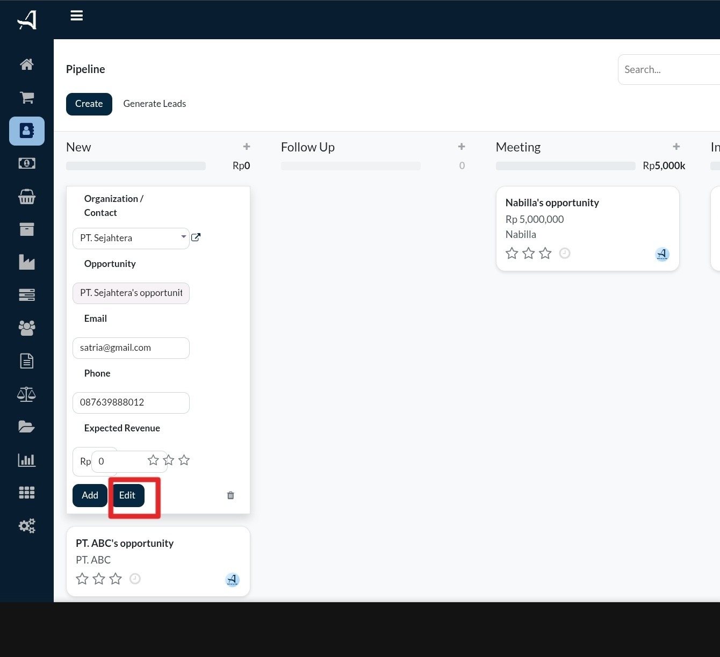This screenshot has width=720, height=657.
Task: Set third priority star in the quick create form
Action: click(184, 460)
